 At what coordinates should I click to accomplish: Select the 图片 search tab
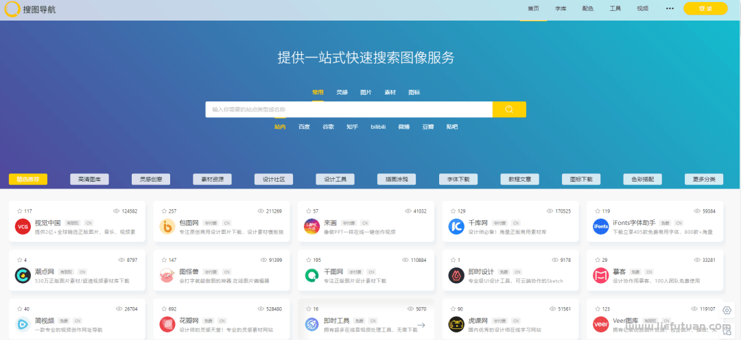tap(366, 93)
